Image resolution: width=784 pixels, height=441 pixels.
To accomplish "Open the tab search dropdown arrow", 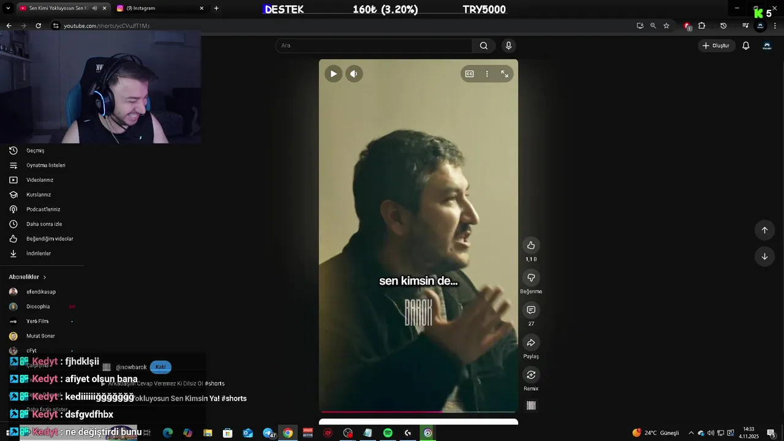I will pyautogui.click(x=7, y=8).
